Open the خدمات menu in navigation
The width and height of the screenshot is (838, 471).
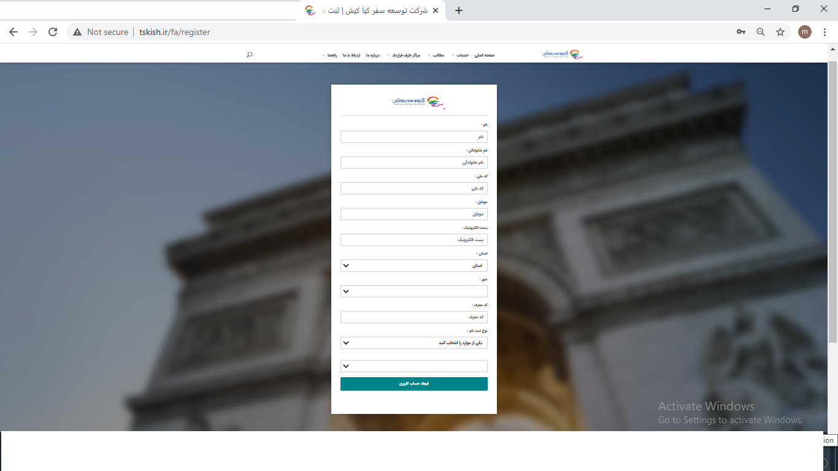coord(462,55)
